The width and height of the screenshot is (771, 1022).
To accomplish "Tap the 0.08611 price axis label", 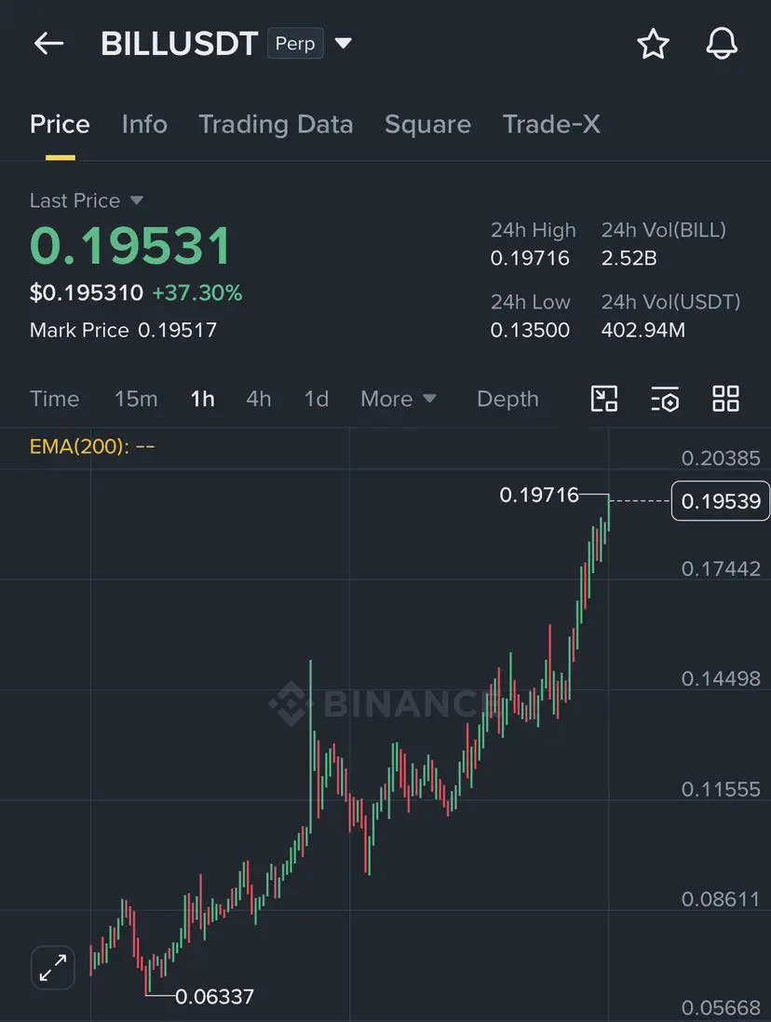I will pos(721,899).
